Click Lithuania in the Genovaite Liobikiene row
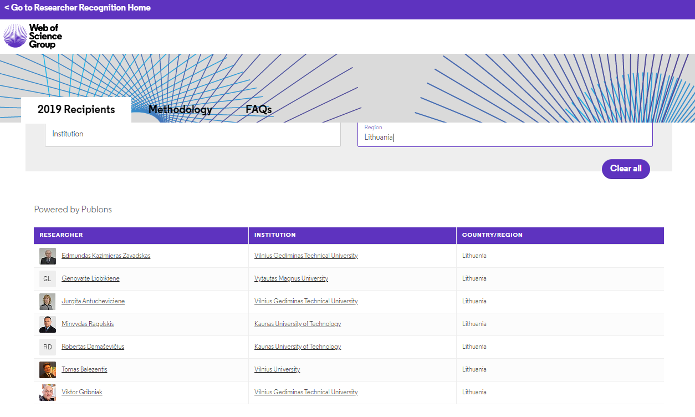The width and height of the screenshot is (695, 417). click(474, 278)
